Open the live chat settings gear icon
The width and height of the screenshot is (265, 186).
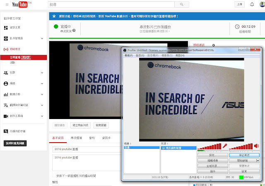[x=214, y=45]
